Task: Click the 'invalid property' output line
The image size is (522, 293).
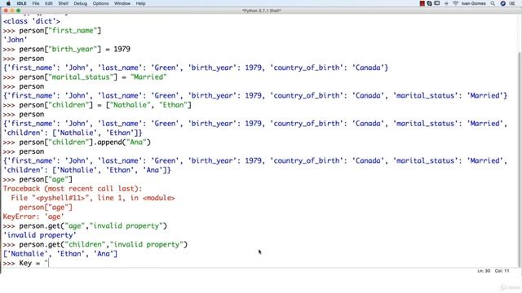Action: click(40, 235)
